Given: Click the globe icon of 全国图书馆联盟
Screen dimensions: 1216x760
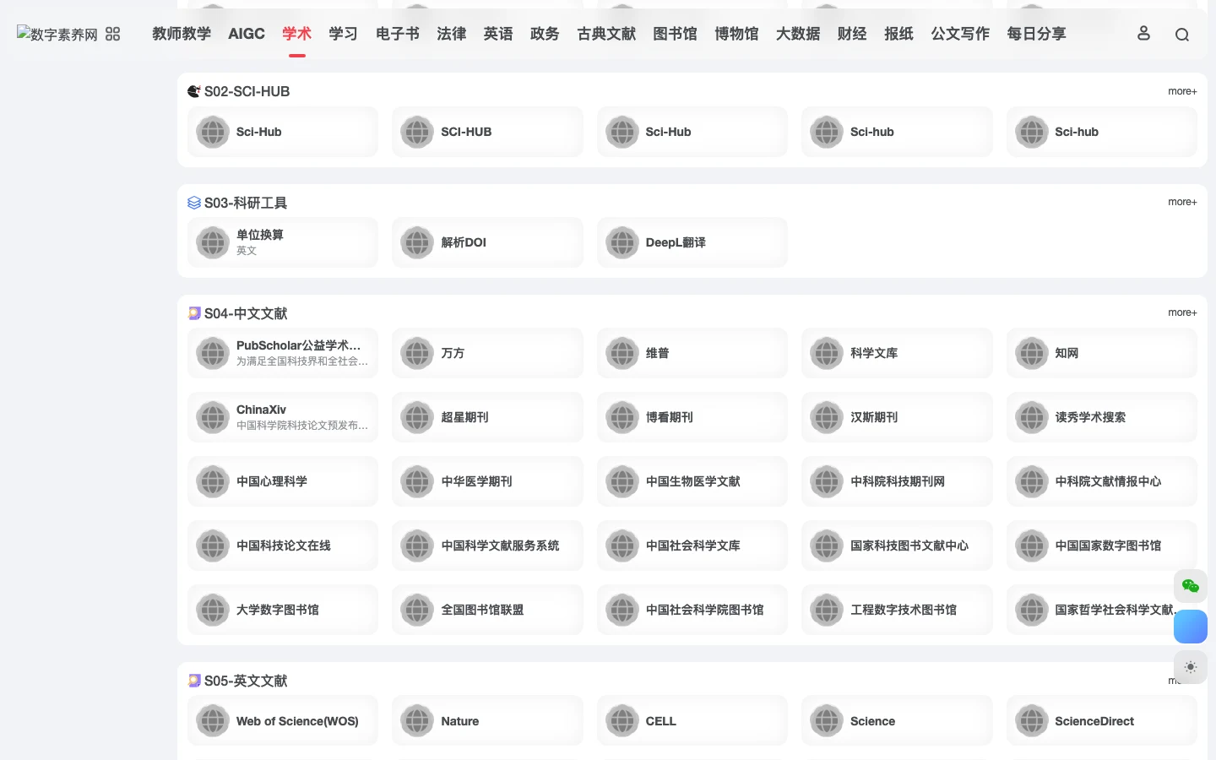Looking at the screenshot, I should point(417,610).
